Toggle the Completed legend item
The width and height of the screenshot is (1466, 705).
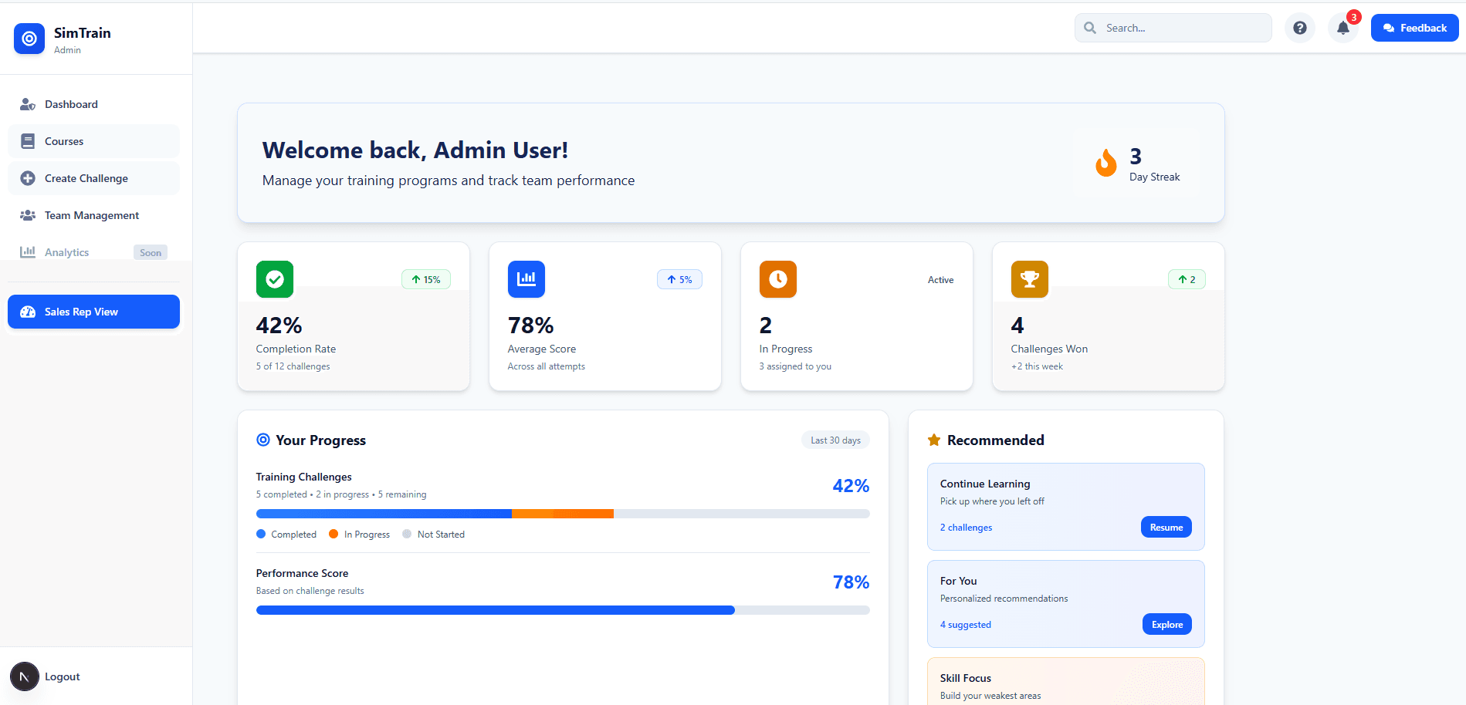point(286,534)
